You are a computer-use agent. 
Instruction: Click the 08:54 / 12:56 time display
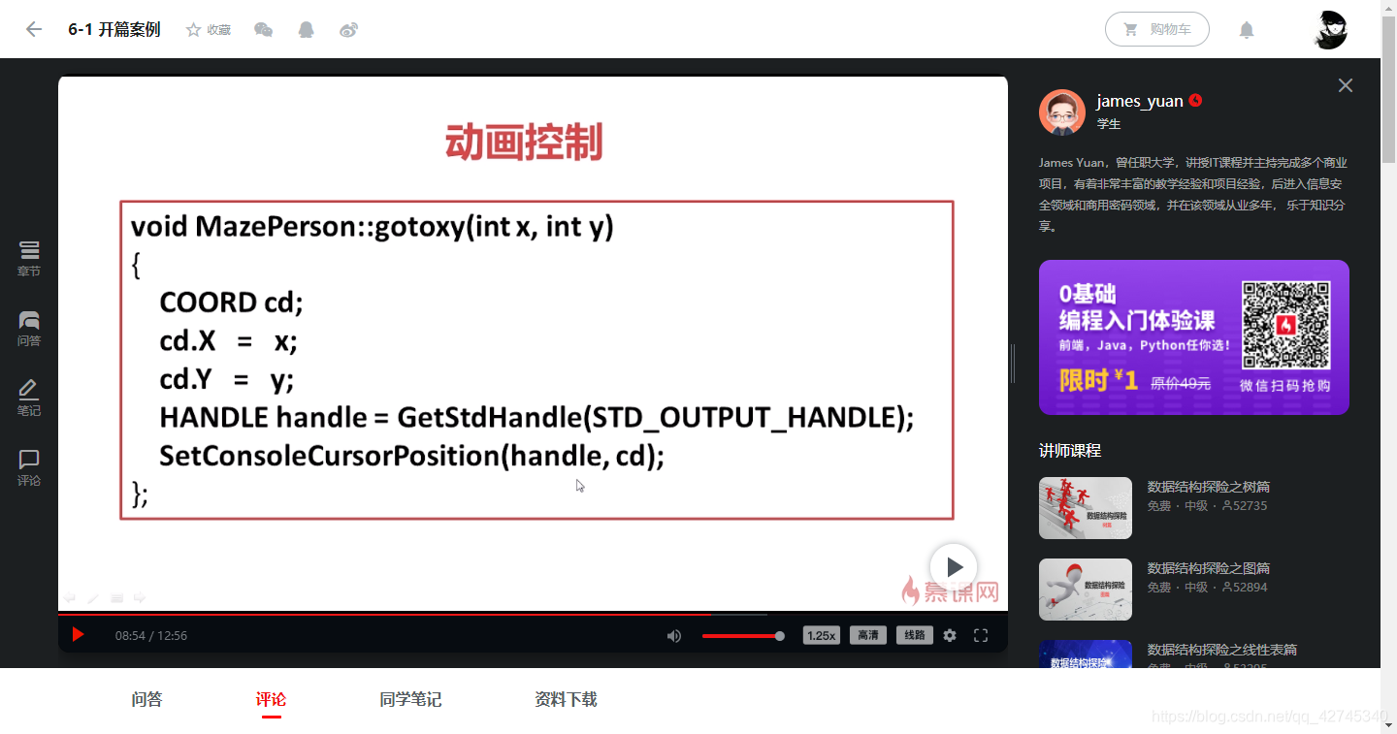pyautogui.click(x=151, y=636)
